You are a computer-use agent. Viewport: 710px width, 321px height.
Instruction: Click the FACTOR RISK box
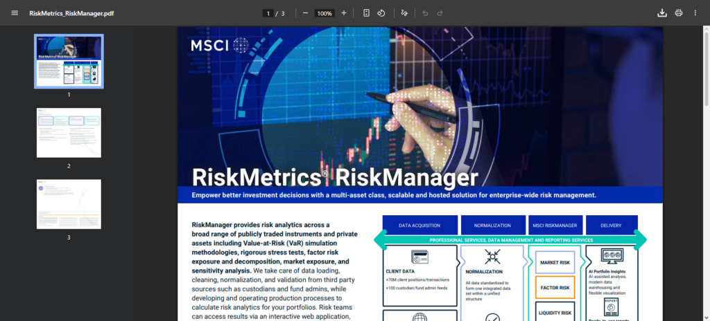tap(555, 288)
